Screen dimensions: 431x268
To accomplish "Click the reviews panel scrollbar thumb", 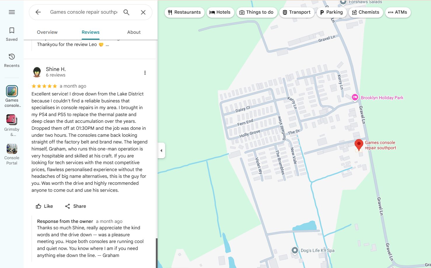I will 157,253.
